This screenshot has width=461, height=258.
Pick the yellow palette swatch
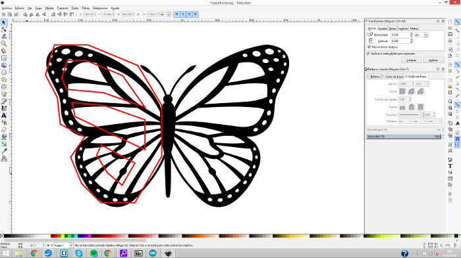pos(63,236)
